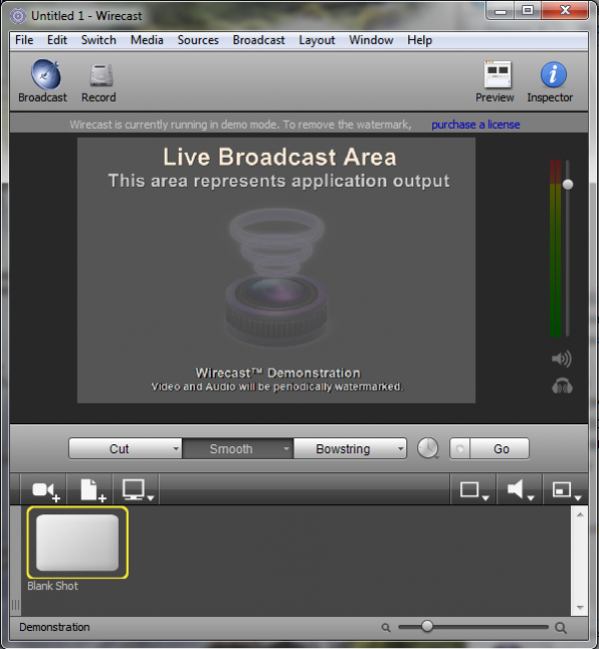Expand the Smooth transition dropdown arrow
This screenshot has width=599, height=649.
(x=287, y=448)
